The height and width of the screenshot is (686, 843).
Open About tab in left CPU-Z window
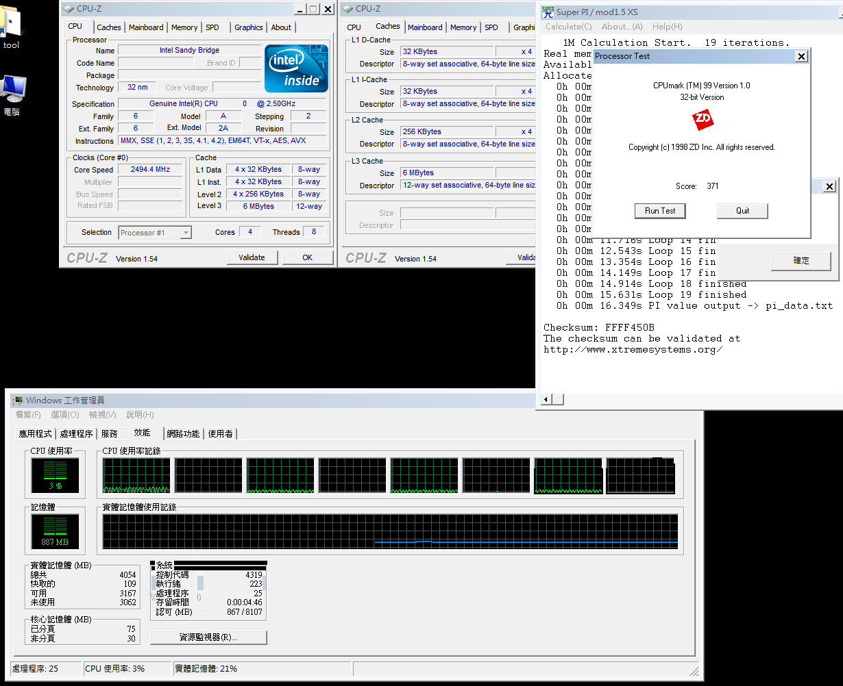pos(281,27)
